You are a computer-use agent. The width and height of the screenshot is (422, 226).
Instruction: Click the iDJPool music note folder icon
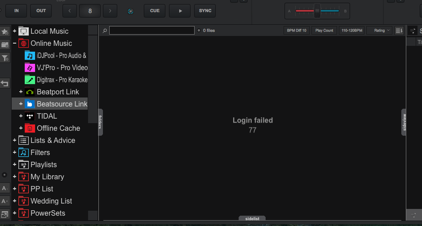[30, 55]
